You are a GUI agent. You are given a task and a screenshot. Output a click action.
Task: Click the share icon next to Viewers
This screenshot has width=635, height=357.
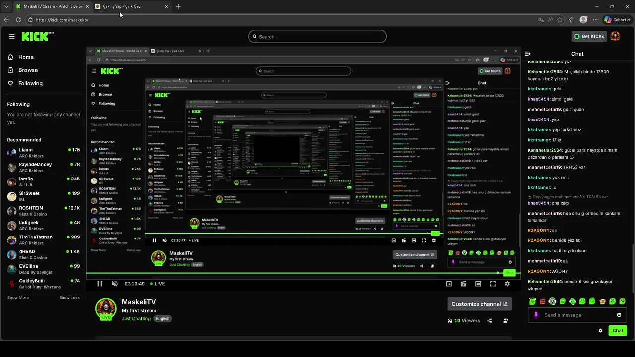pyautogui.click(x=489, y=321)
